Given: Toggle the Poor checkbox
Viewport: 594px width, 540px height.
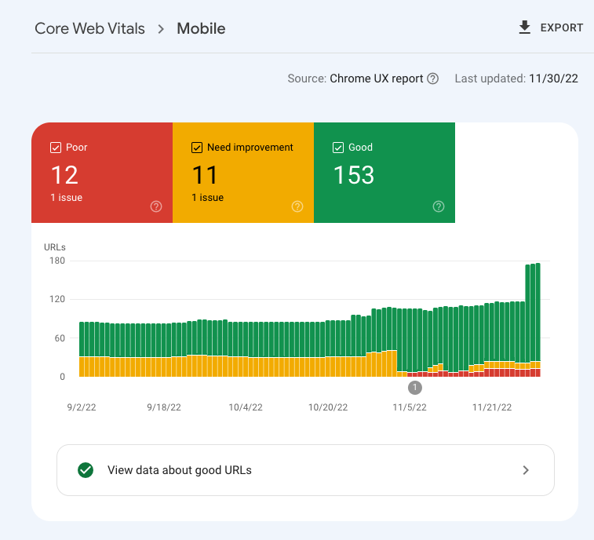Looking at the screenshot, I should tap(56, 148).
